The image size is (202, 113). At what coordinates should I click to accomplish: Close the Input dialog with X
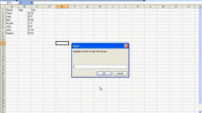[x=126, y=46]
